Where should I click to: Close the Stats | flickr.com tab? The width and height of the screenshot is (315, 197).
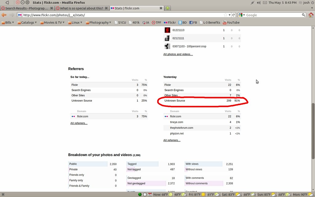(161, 8)
